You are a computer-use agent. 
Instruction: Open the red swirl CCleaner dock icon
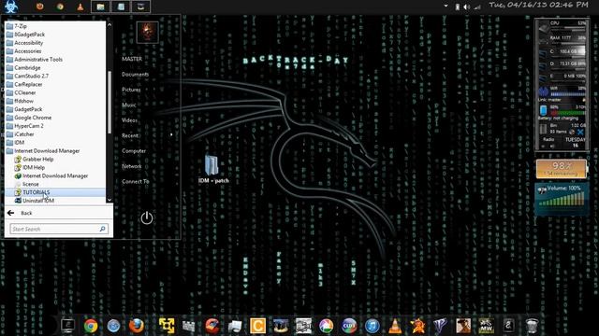tap(212, 326)
